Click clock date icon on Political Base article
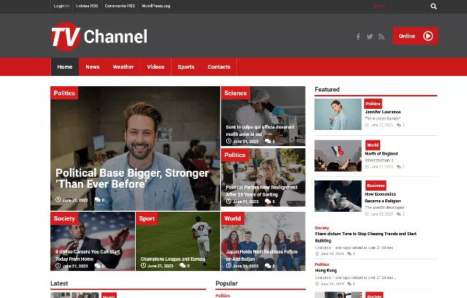 [x=58, y=199]
